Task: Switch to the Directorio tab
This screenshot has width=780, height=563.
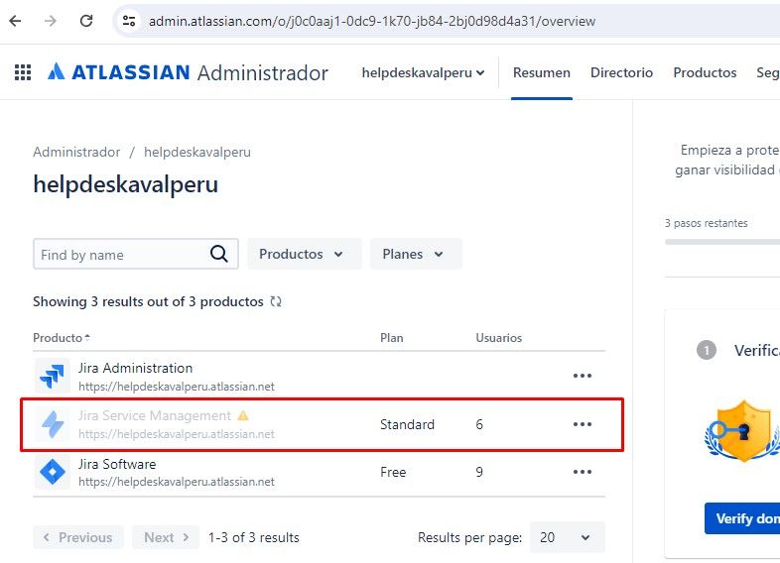Action: [x=621, y=72]
